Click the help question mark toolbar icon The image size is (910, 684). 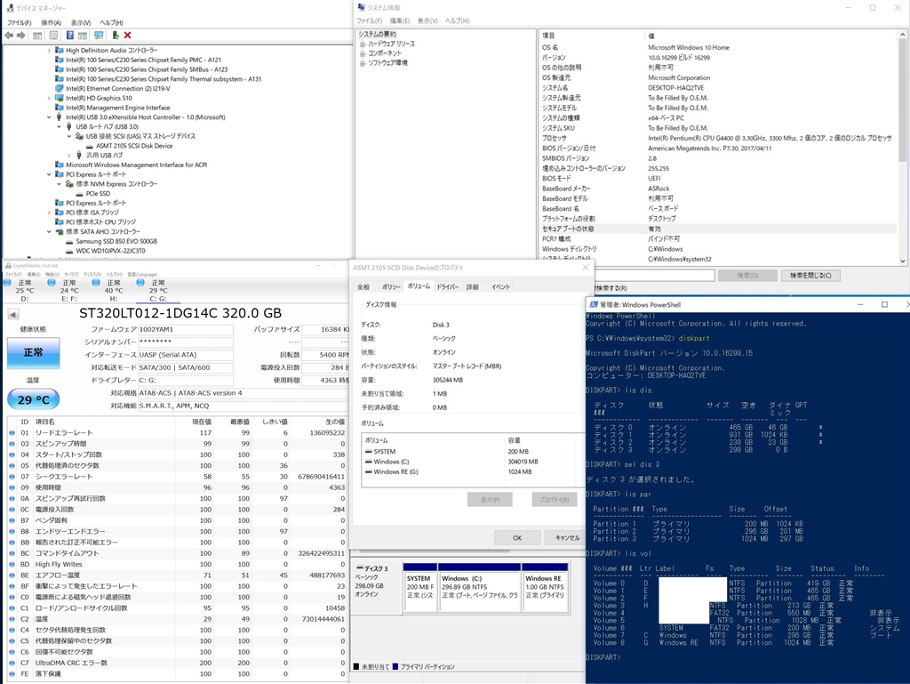click(69, 35)
